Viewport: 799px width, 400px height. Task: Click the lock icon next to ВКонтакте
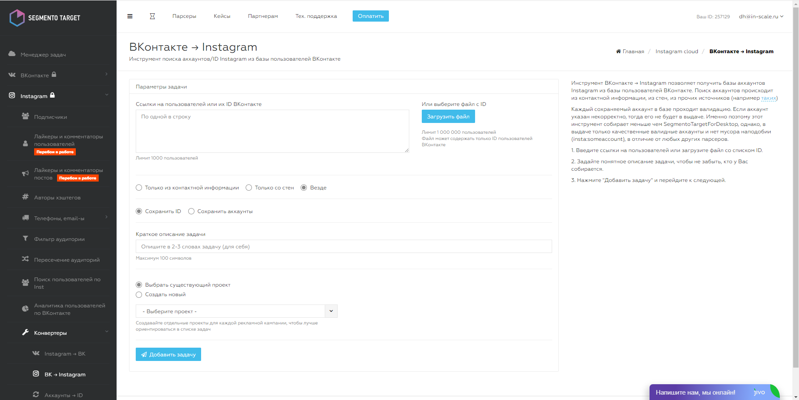(54, 75)
